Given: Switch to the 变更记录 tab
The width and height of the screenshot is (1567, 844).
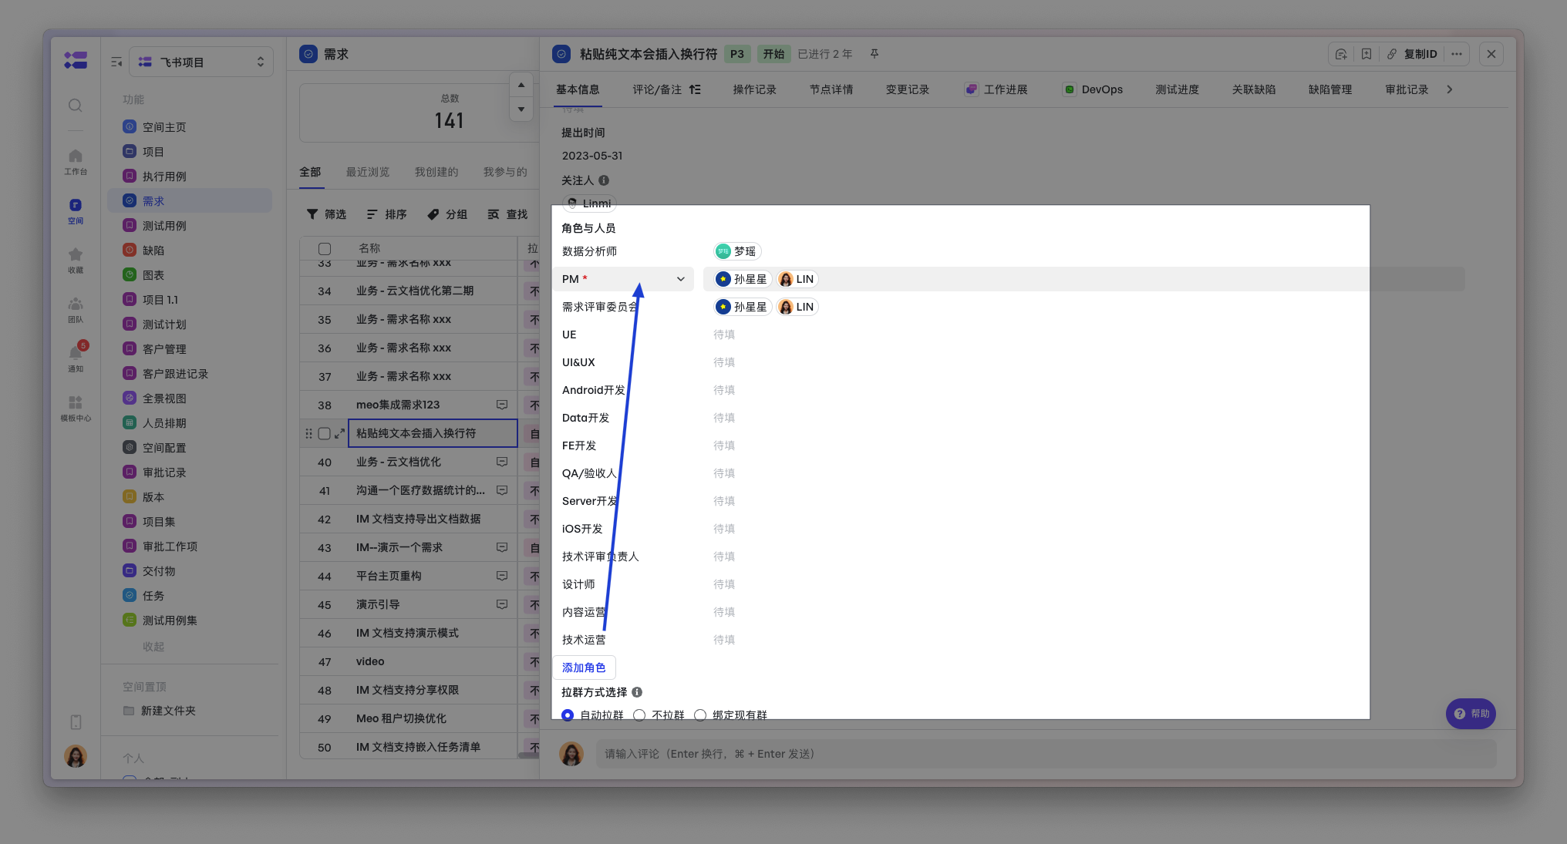Looking at the screenshot, I should point(908,89).
